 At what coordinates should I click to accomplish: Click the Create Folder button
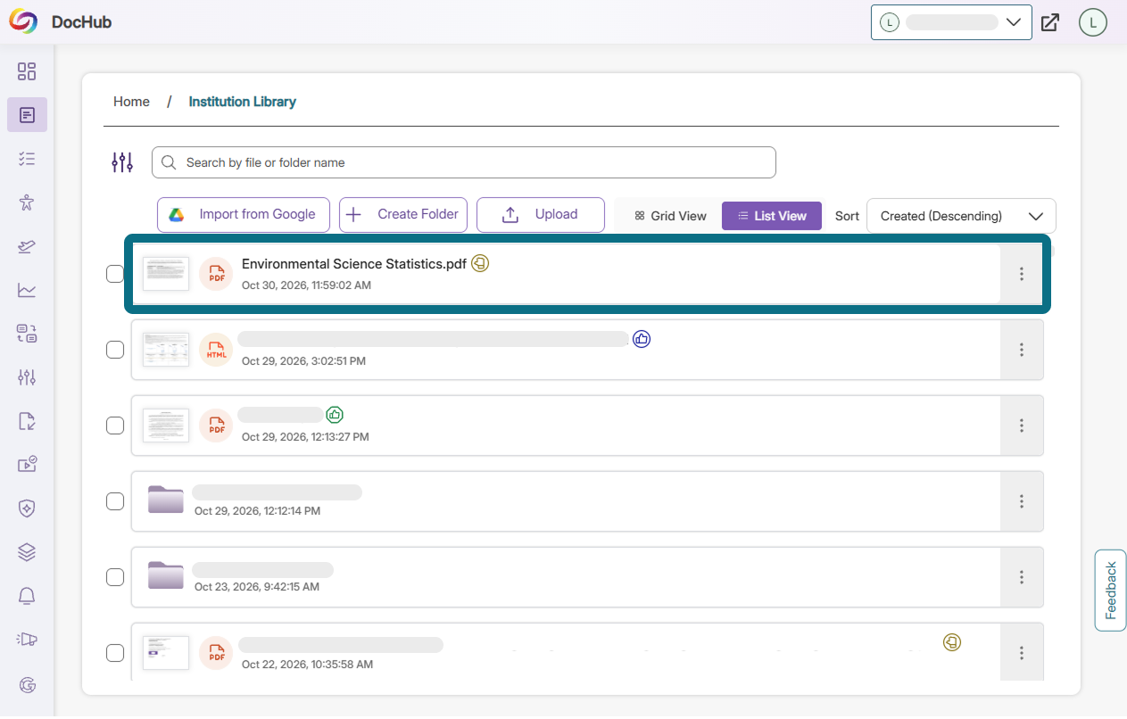[403, 215]
